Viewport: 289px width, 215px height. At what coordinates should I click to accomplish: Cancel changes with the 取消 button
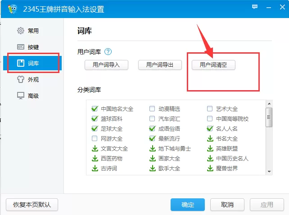click(227, 205)
